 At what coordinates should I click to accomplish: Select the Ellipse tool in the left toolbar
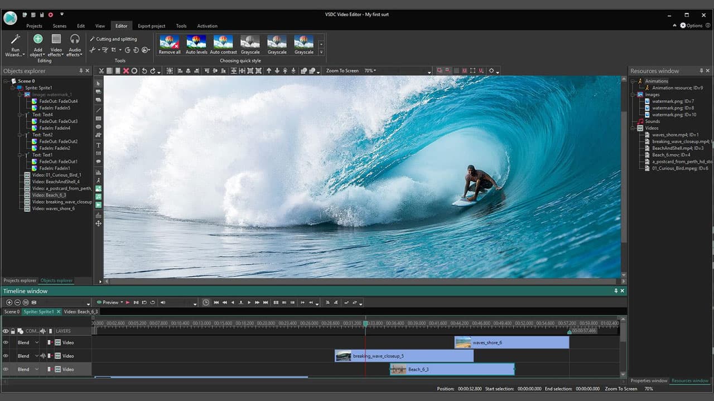pos(98,126)
